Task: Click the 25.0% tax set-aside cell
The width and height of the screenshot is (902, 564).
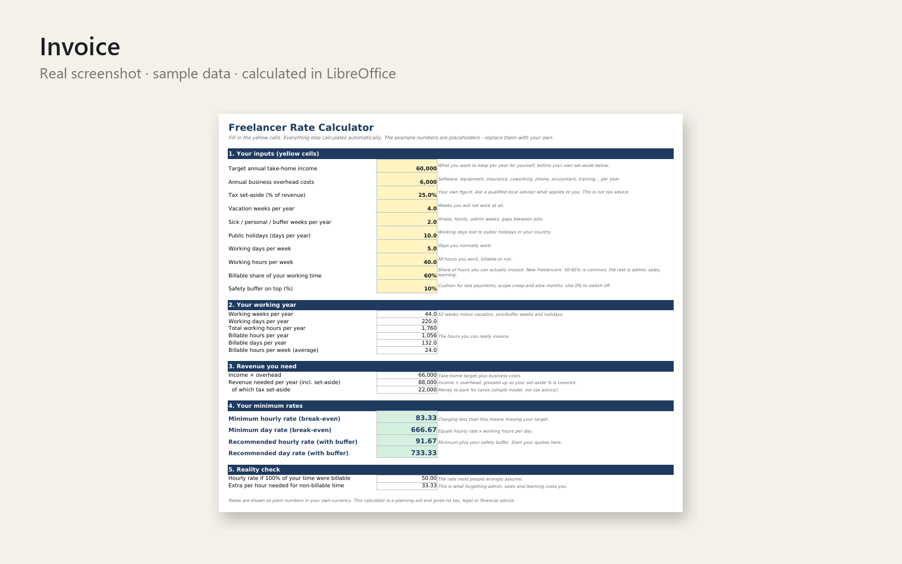Action: pos(407,193)
